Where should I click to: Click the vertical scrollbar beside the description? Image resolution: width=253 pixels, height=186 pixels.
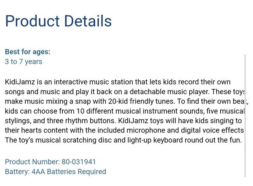coord(245,116)
